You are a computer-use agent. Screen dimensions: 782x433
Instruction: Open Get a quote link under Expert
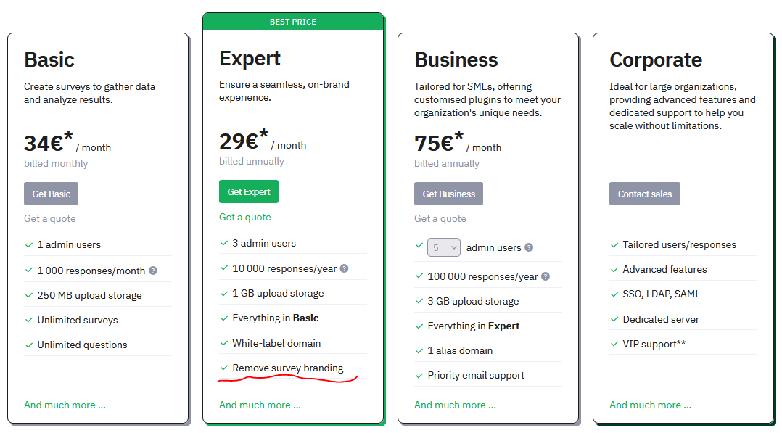pos(245,217)
